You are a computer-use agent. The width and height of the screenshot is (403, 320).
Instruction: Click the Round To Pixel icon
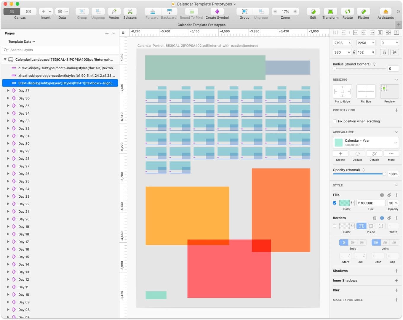click(x=191, y=12)
